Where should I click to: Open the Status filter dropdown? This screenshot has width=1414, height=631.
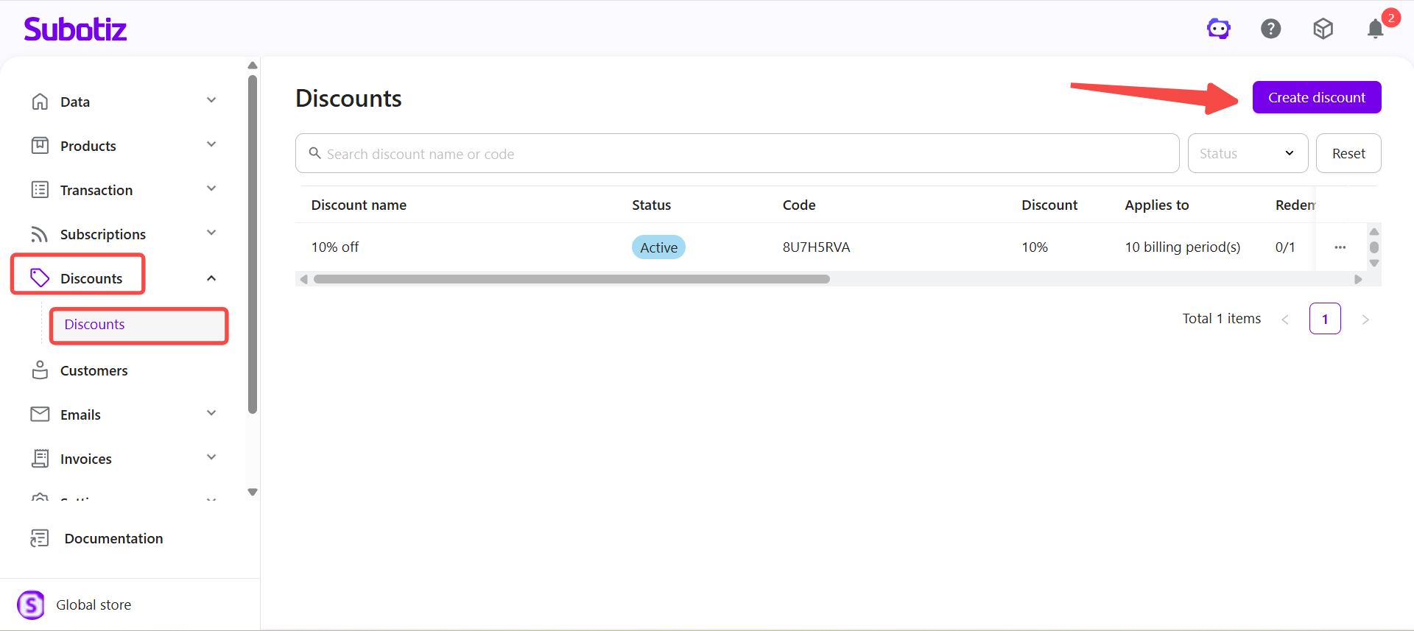click(x=1247, y=153)
